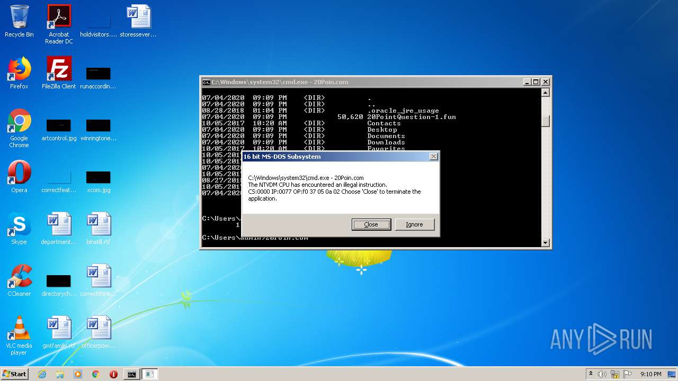Image resolution: width=678 pixels, height=381 pixels.
Task: Close the cmd.exe console window
Action: [x=545, y=82]
